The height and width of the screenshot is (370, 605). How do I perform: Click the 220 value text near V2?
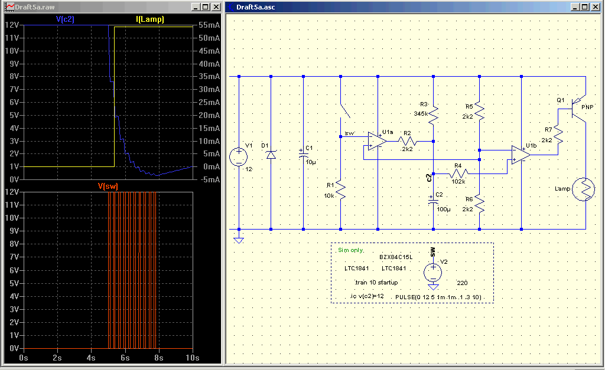(x=462, y=283)
